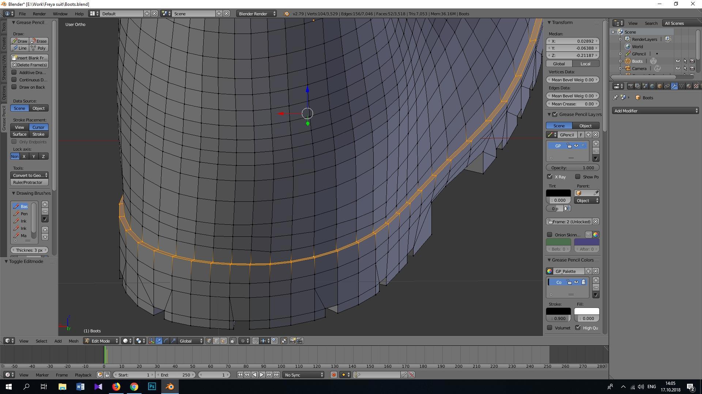Switch to face select mode
The width and height of the screenshot is (702, 394).
tap(223, 341)
